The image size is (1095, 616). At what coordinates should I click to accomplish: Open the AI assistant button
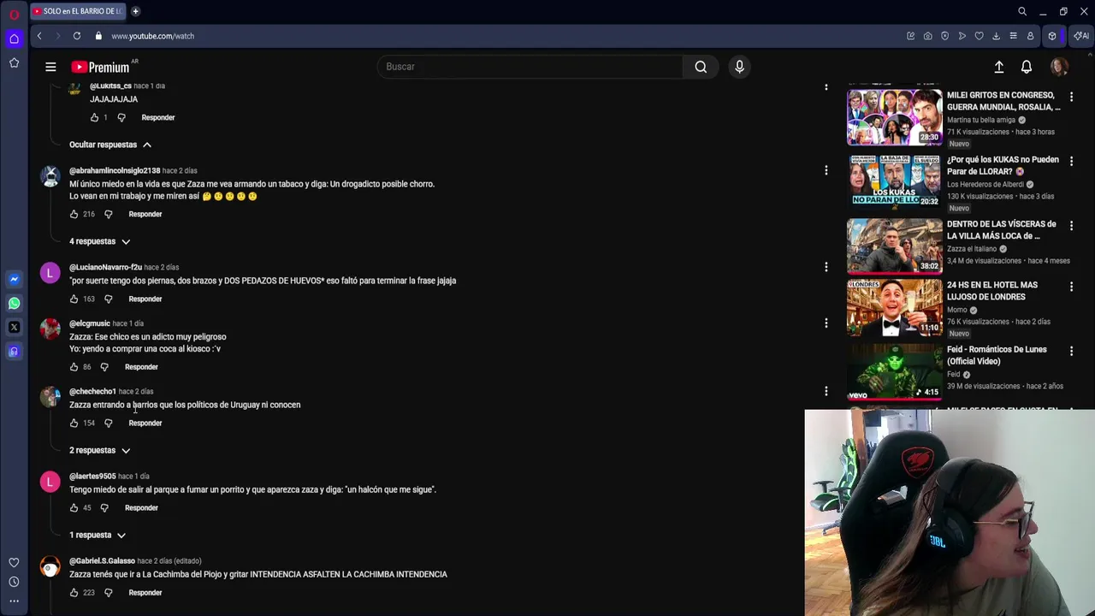[x=1081, y=36]
